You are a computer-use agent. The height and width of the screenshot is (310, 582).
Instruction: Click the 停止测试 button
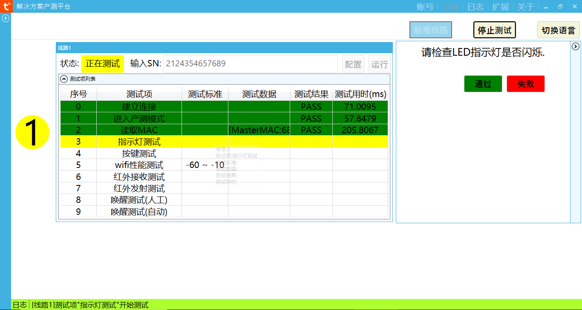tap(494, 30)
